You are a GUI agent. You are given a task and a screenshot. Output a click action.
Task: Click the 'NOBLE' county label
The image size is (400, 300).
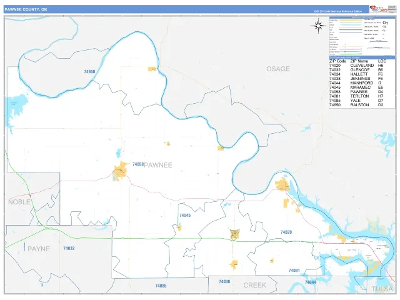point(19,202)
